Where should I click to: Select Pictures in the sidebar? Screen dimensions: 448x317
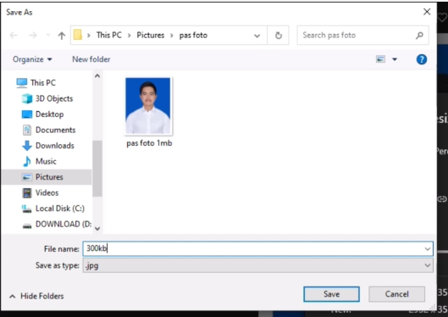47,177
